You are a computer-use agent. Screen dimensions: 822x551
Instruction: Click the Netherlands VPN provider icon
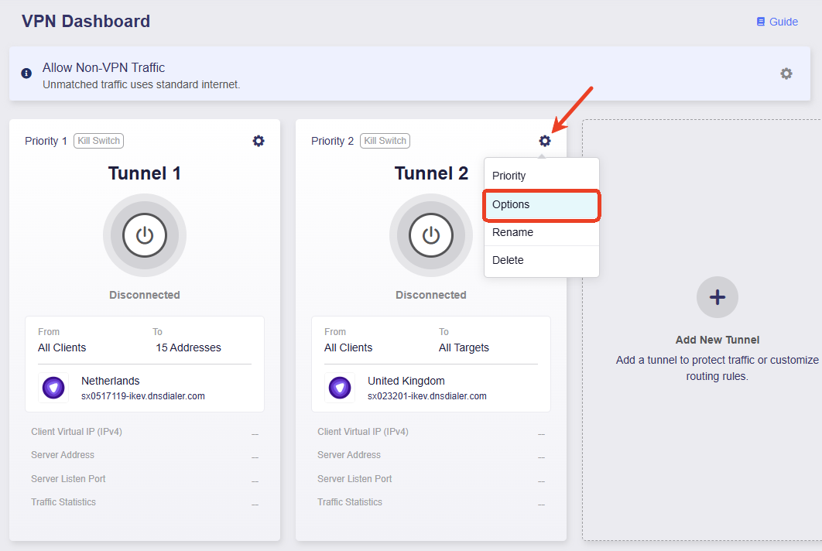pyautogui.click(x=54, y=388)
